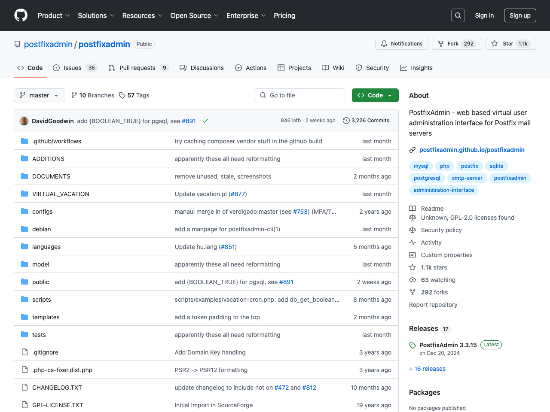This screenshot has width=550, height=412.
Task: Switch to the Issues tab
Action: click(x=75, y=68)
